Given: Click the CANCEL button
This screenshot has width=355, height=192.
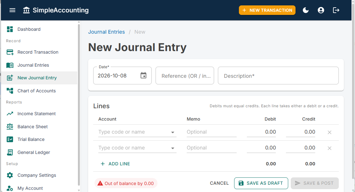Looking at the screenshot, I should pyautogui.click(x=219, y=183).
